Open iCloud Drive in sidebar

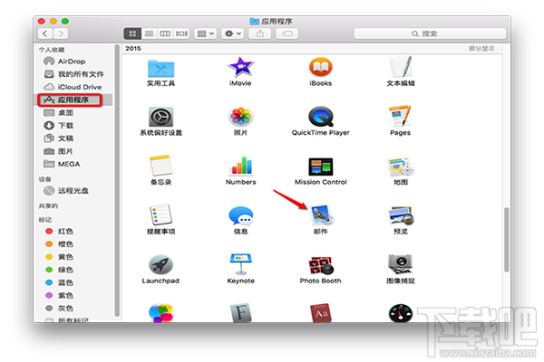[x=73, y=87]
